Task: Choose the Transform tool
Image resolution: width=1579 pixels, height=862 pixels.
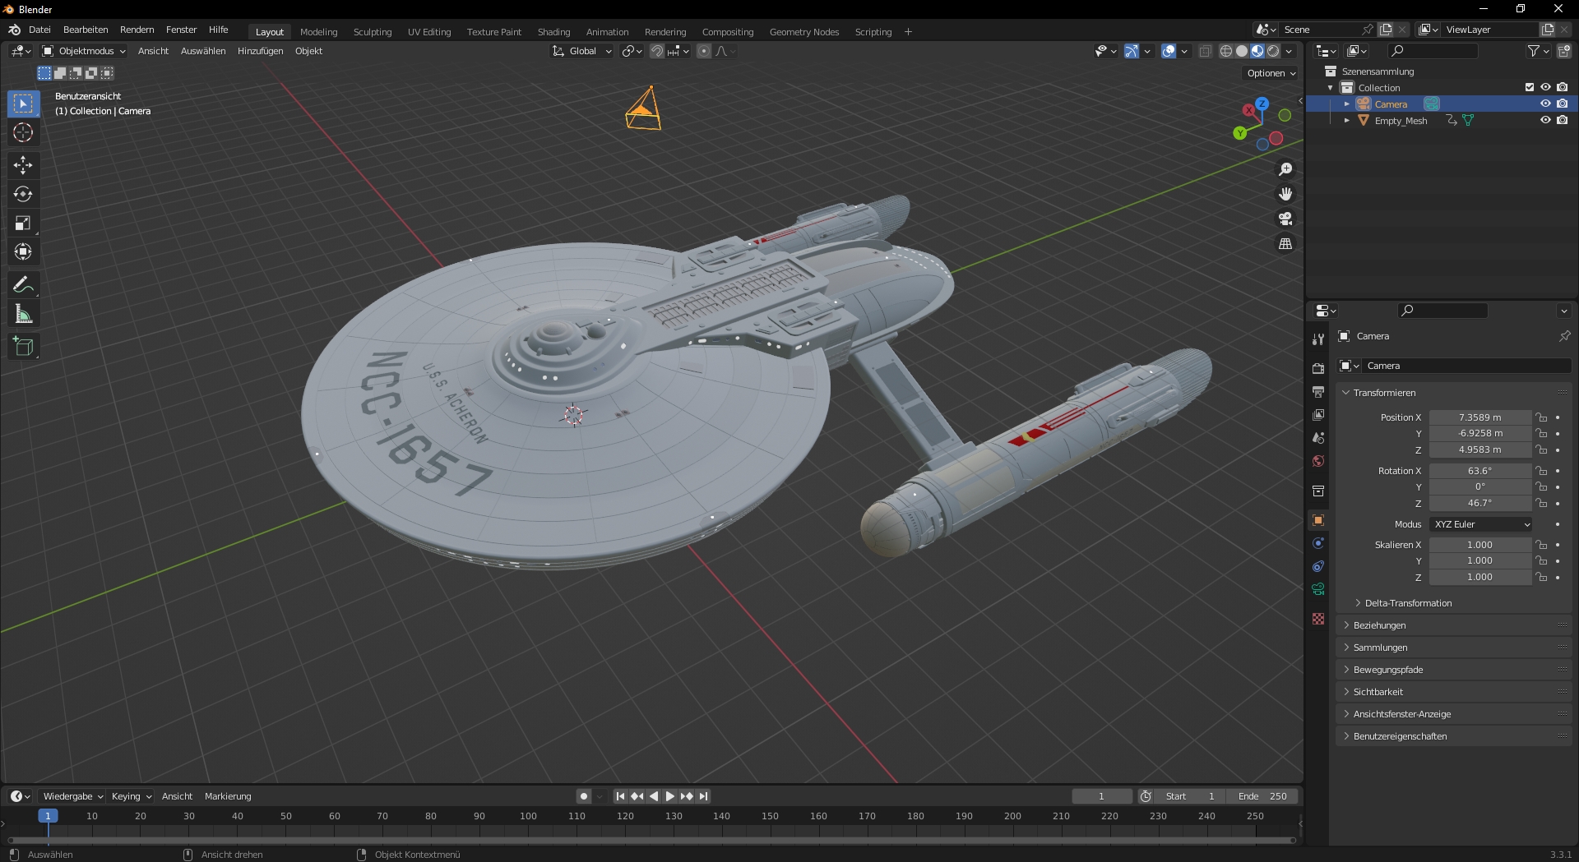Action: pos(23,251)
